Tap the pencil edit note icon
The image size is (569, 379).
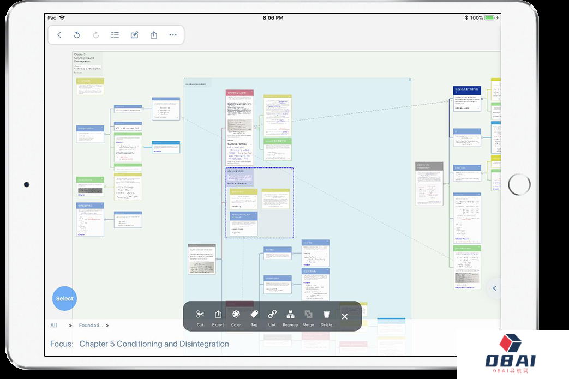pos(134,35)
